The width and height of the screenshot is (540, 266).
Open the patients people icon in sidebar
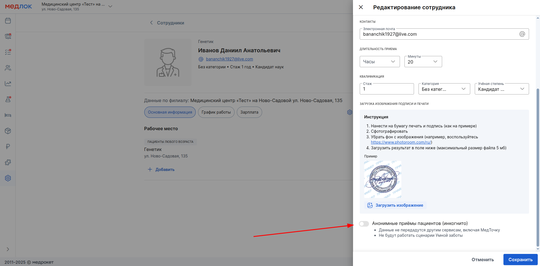8,68
